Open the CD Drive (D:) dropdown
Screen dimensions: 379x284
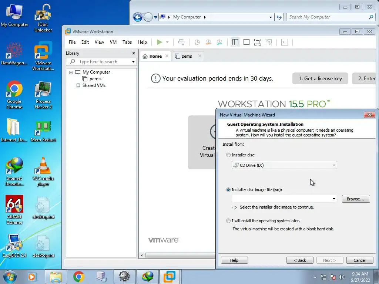tap(284, 165)
